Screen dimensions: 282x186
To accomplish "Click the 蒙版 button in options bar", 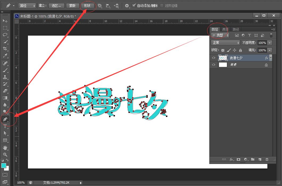I will coord(73,6).
